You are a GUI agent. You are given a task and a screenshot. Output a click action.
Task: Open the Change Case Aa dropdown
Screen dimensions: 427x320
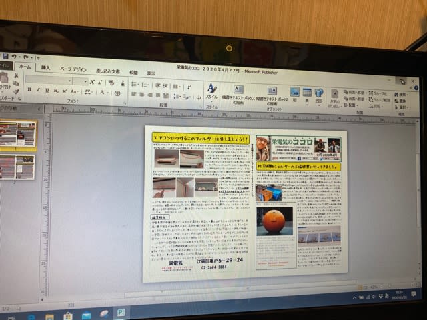pyautogui.click(x=74, y=92)
